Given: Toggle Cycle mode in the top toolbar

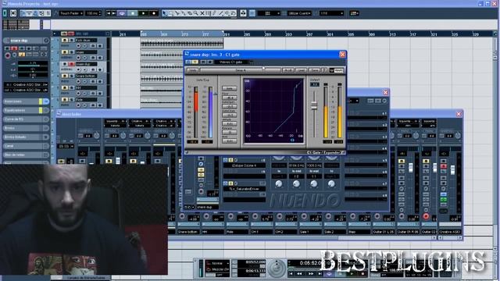Looking at the screenshot, I should click(x=122, y=13).
